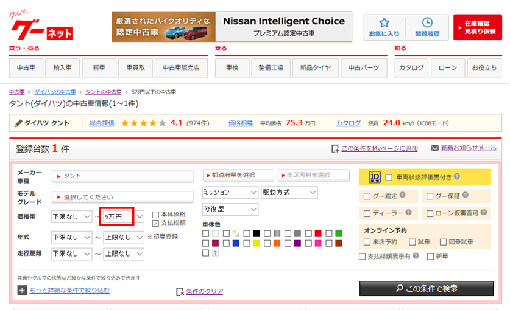Open the 輸入車 navigation tab
Image resolution: width=510 pixels, height=310 pixels.
coord(62,68)
